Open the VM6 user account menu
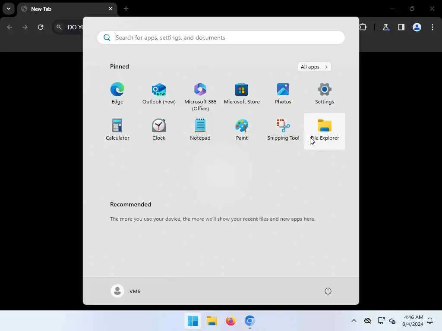 tap(126, 291)
